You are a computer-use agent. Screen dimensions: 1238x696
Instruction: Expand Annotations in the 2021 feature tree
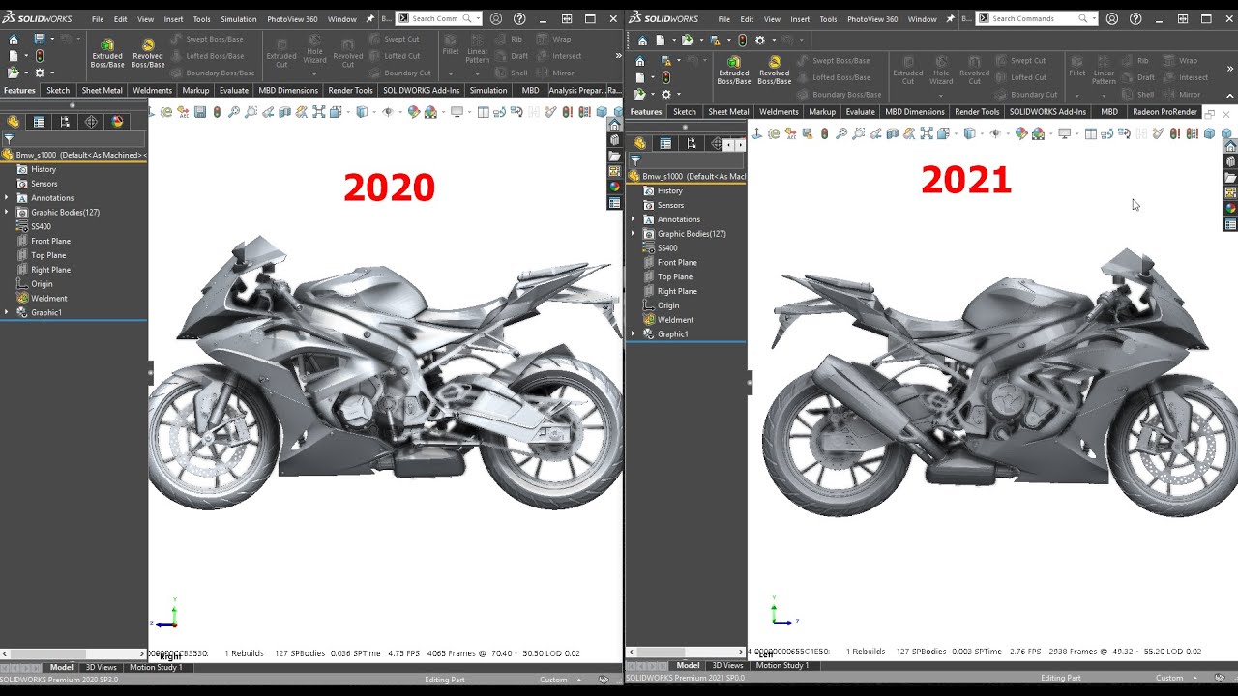(634, 219)
